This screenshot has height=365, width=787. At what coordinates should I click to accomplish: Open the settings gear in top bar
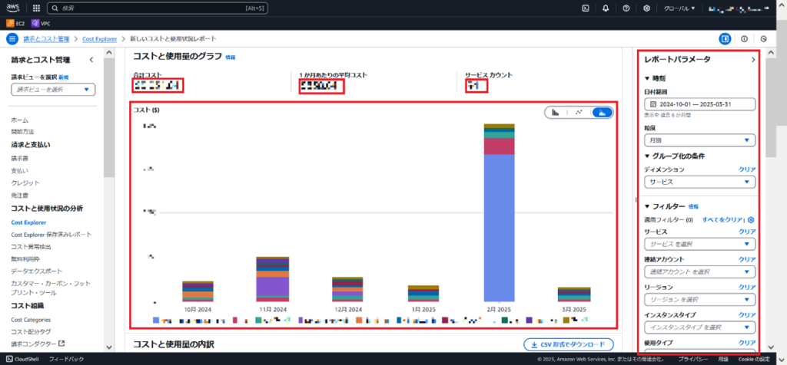click(646, 8)
